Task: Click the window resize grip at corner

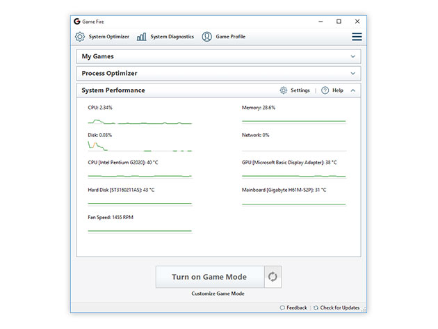Action: tap(364, 310)
